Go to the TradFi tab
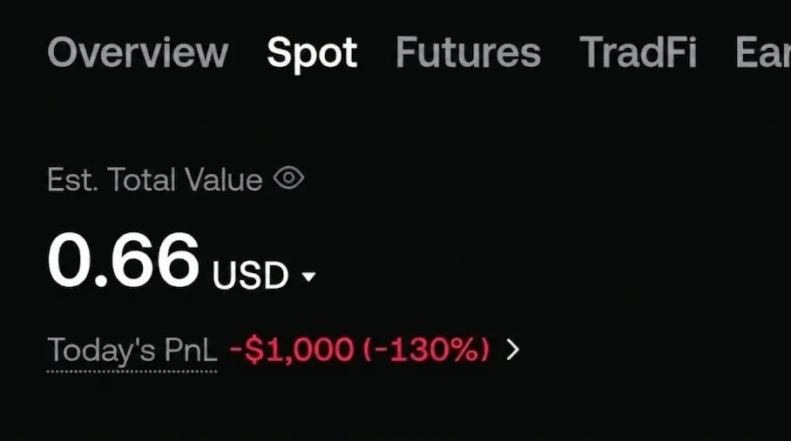Viewport: 791px width, 441px height. [639, 52]
